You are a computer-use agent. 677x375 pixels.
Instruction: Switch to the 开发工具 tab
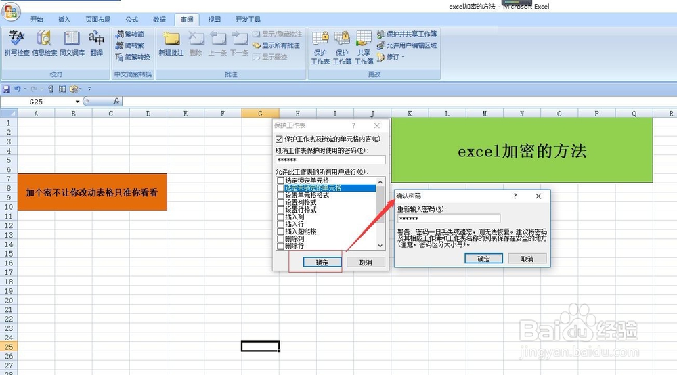point(248,20)
